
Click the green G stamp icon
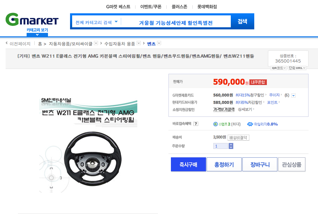point(215,124)
